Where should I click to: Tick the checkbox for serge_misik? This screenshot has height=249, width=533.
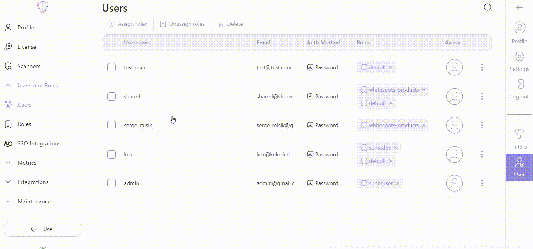click(x=111, y=125)
